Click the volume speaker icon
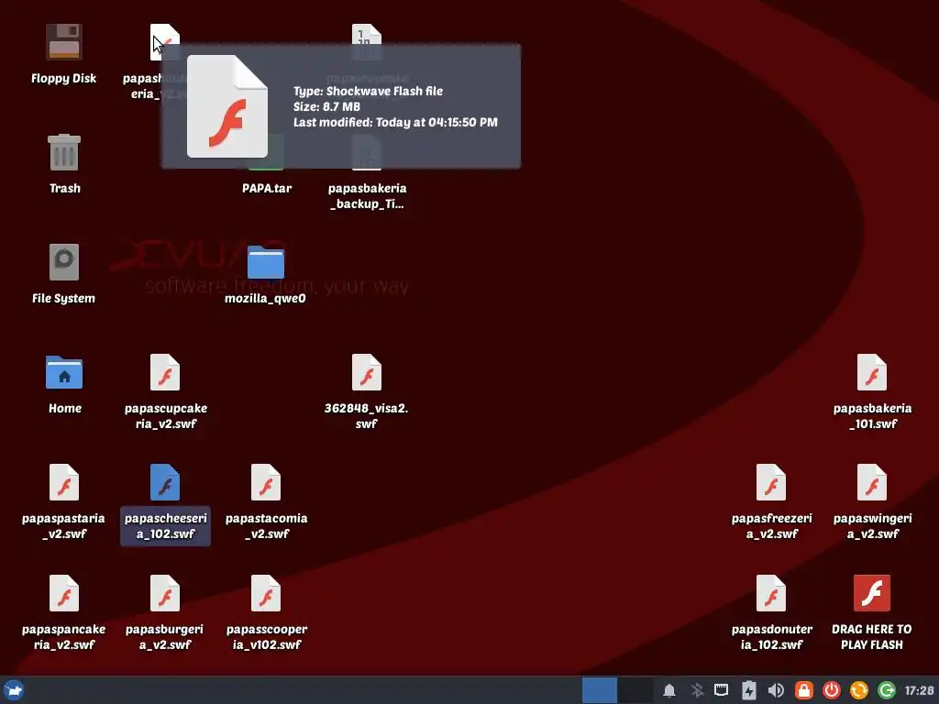Screen dimensions: 939x704 776,690
